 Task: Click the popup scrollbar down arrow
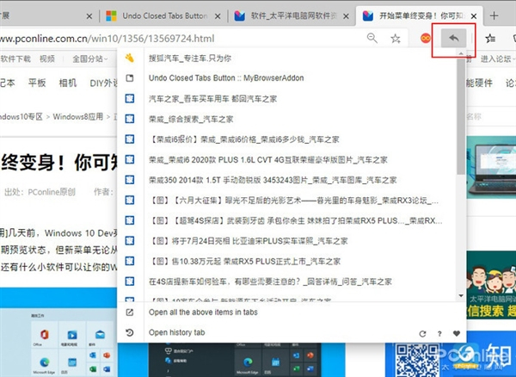[461, 296]
